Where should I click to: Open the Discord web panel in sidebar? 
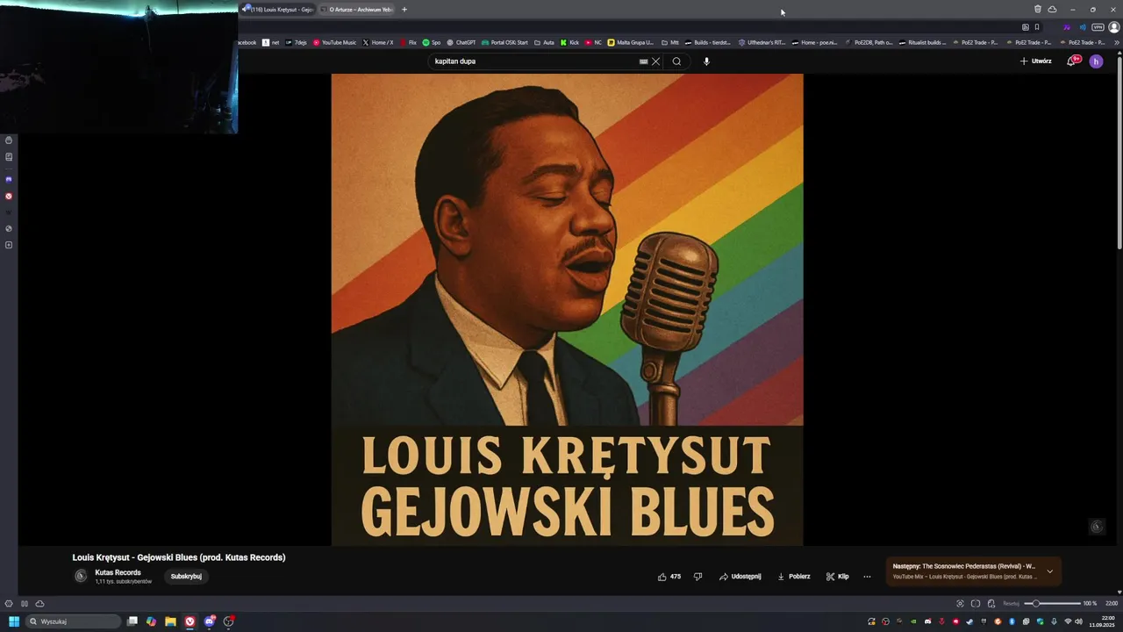click(9, 179)
